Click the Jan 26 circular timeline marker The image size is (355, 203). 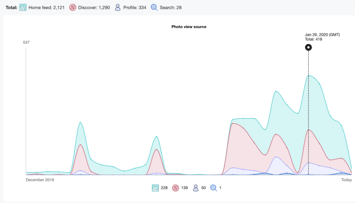(x=308, y=47)
